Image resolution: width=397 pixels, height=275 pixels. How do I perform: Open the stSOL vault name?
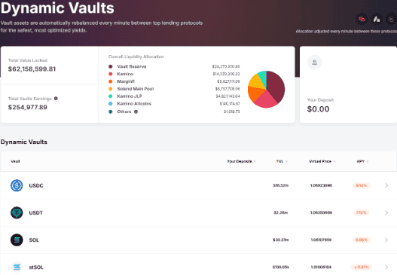pos(36,267)
